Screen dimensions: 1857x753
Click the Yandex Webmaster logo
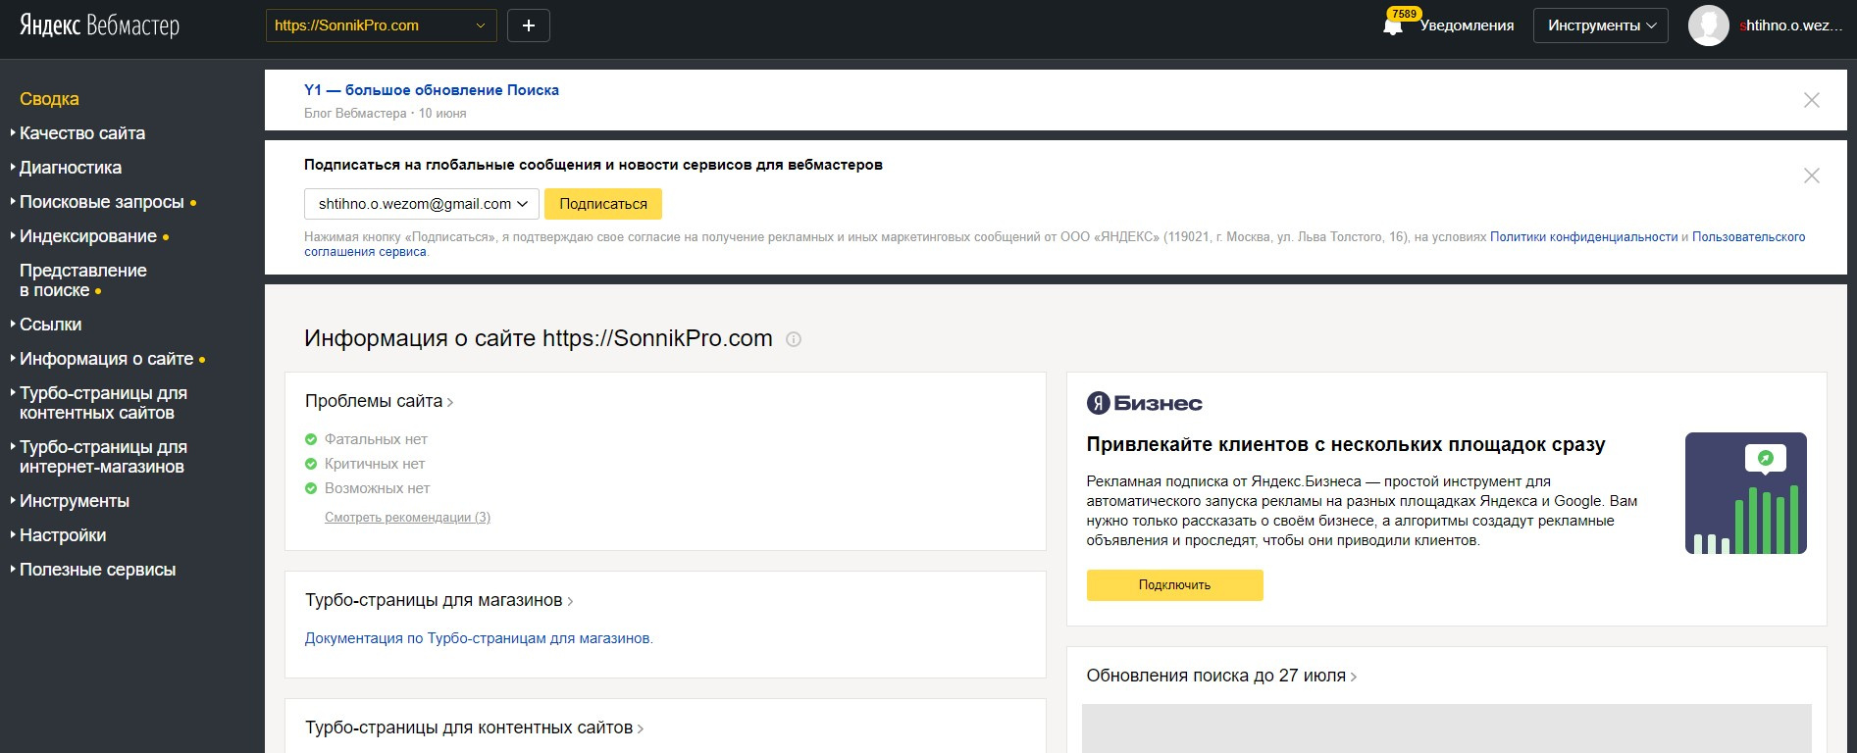coord(99,25)
